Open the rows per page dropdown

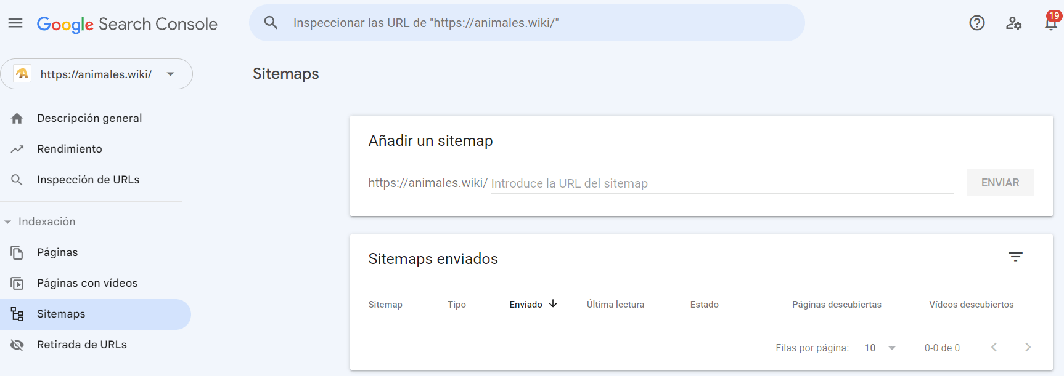880,348
